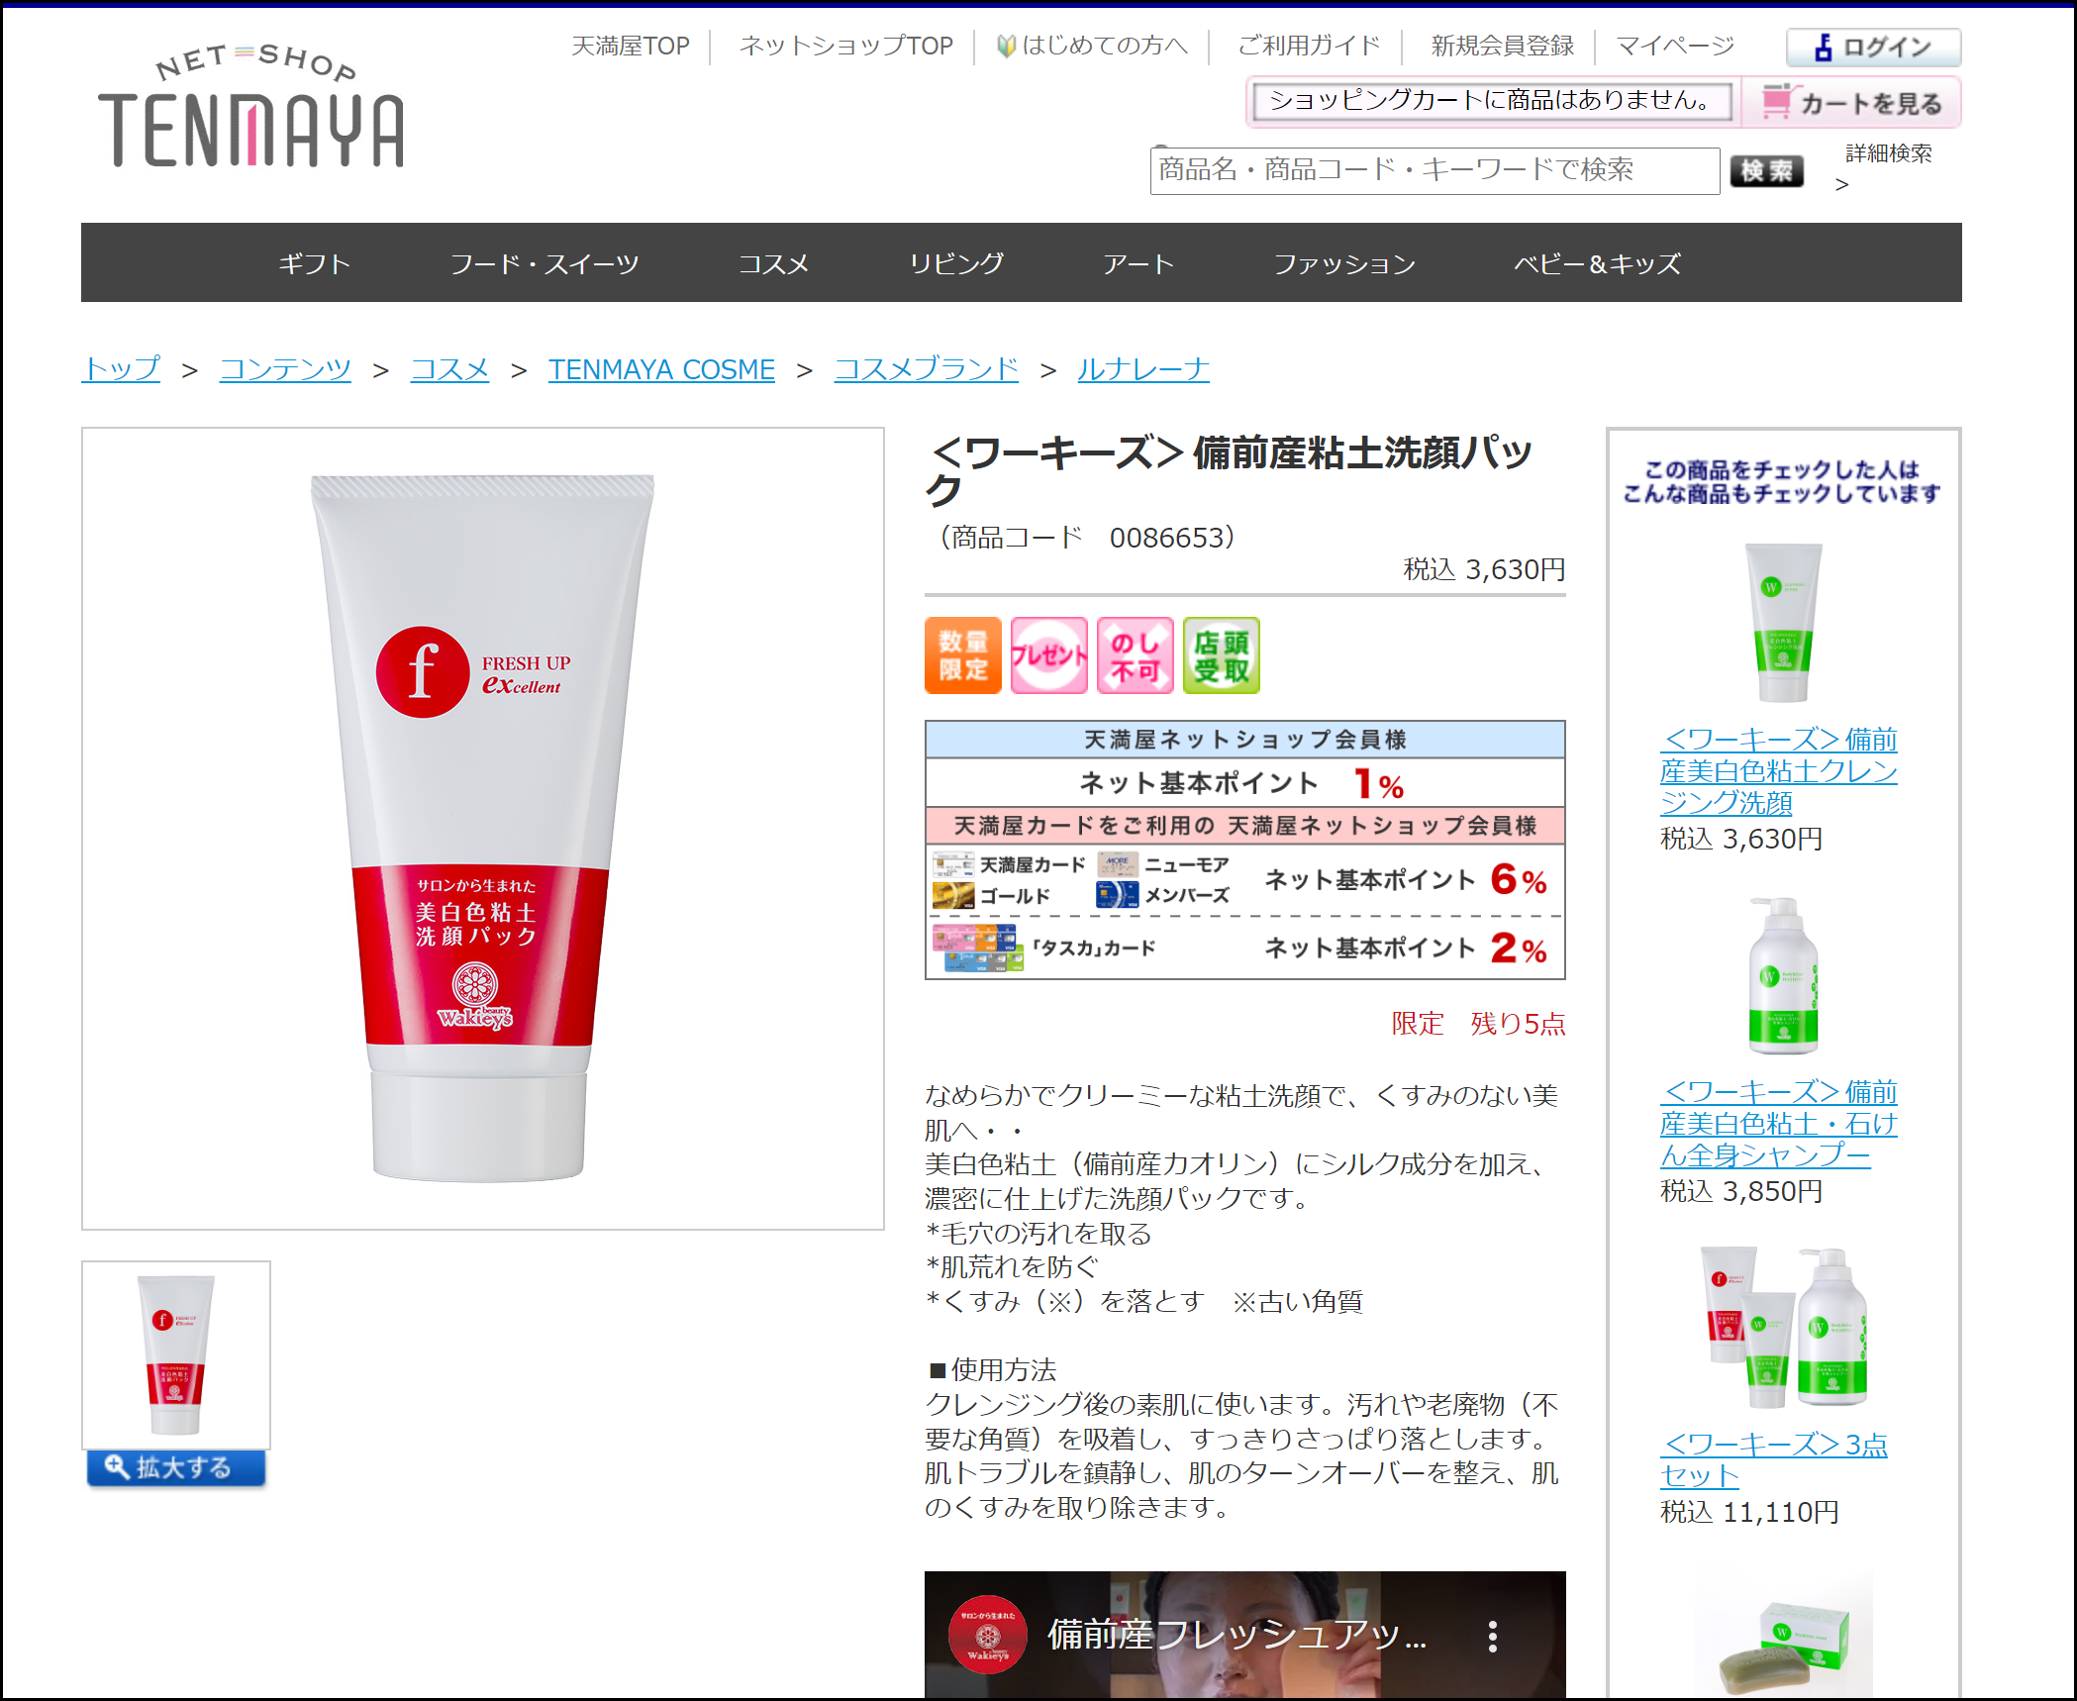Open the 石けん全身シャンプー product link
The width and height of the screenshot is (2077, 1701).
1778,1124
